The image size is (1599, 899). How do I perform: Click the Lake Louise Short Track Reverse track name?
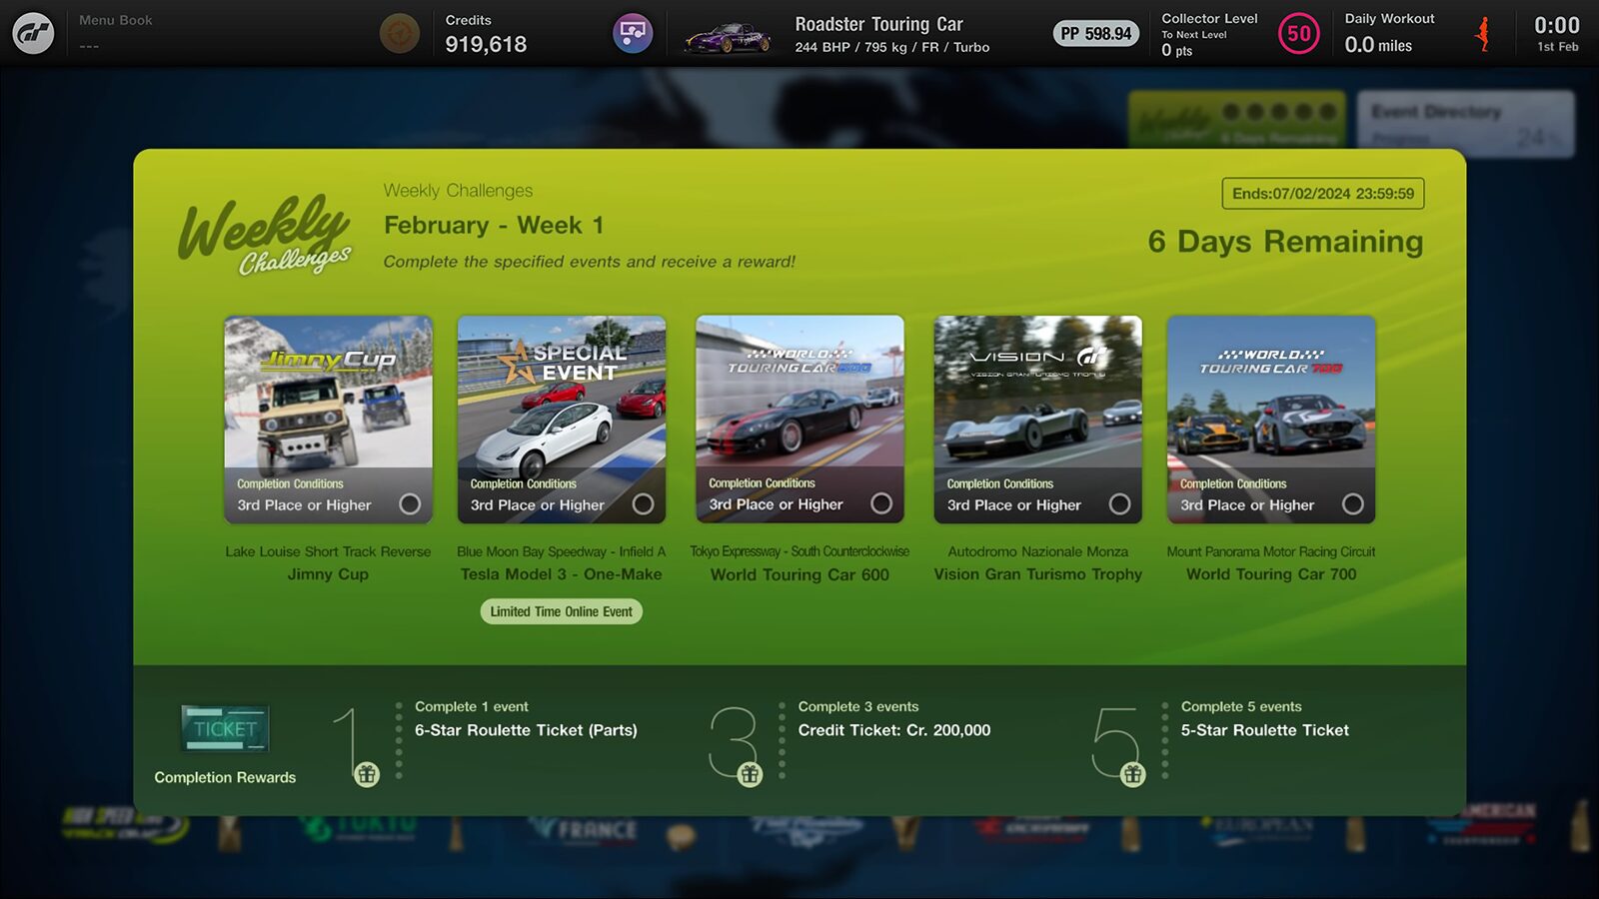pos(328,551)
